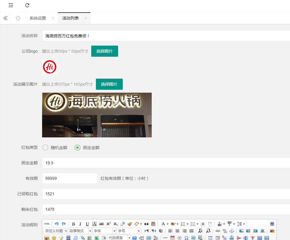Click the 活动名称 input field

[x=166, y=36]
